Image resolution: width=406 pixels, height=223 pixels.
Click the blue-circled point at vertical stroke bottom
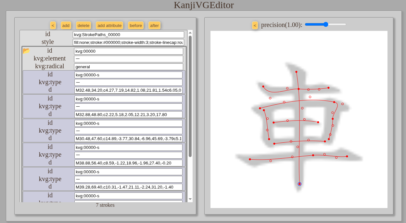coord(299,184)
